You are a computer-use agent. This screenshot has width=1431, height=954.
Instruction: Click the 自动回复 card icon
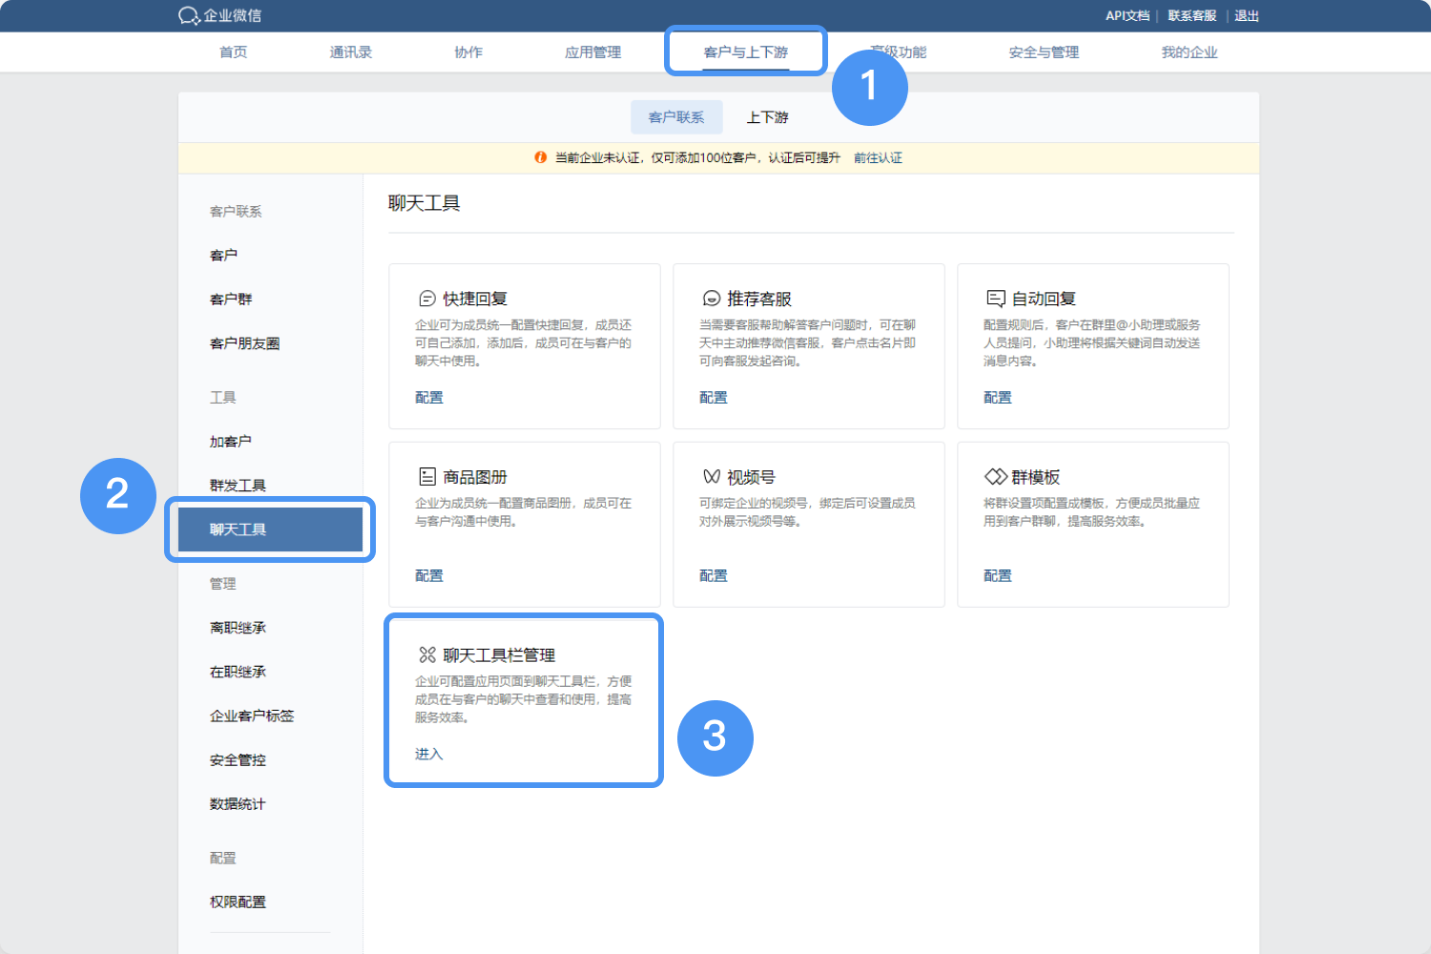(x=996, y=299)
